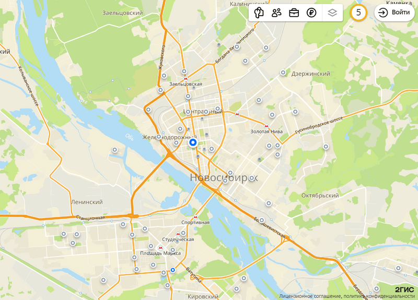Click the Дзержинский district label

pyautogui.click(x=310, y=74)
